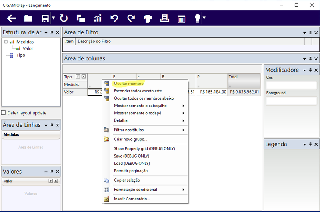Select the Tipo item in the structure tree

click(x=21, y=55)
